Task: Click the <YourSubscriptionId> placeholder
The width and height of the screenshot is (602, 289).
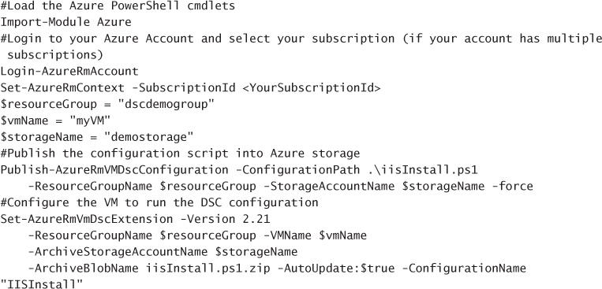Action: [312, 87]
